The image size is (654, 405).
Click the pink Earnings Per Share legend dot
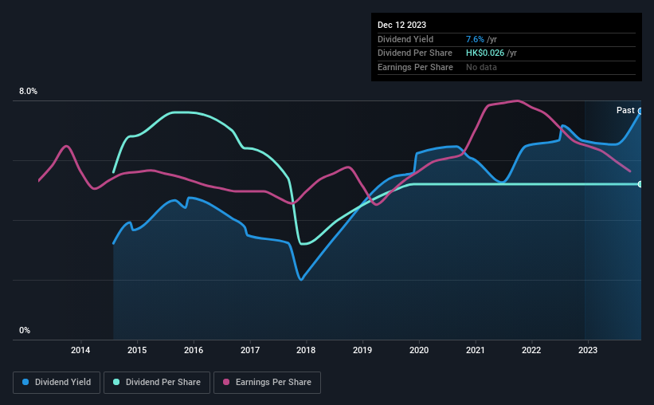[226, 382]
